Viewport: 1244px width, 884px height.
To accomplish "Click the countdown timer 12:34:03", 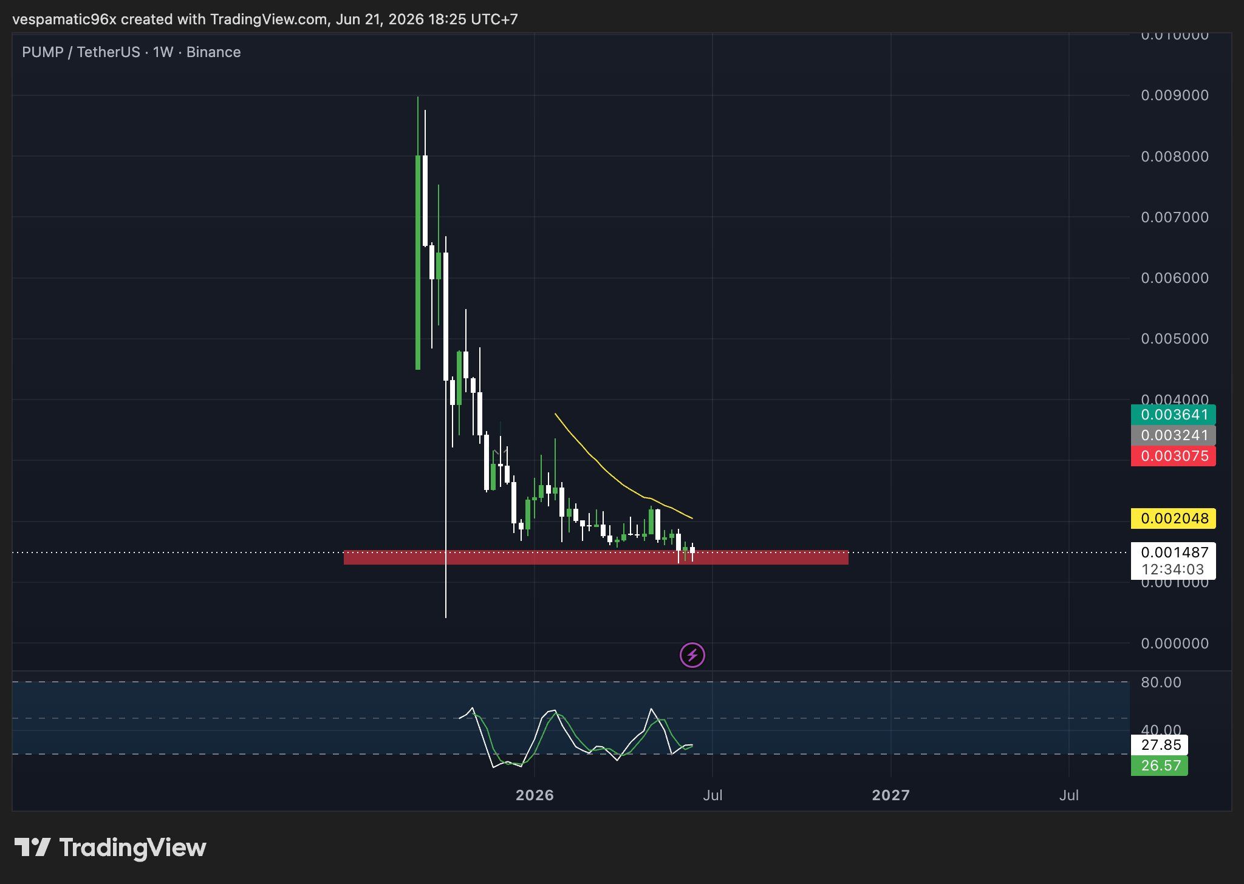I will click(1173, 569).
